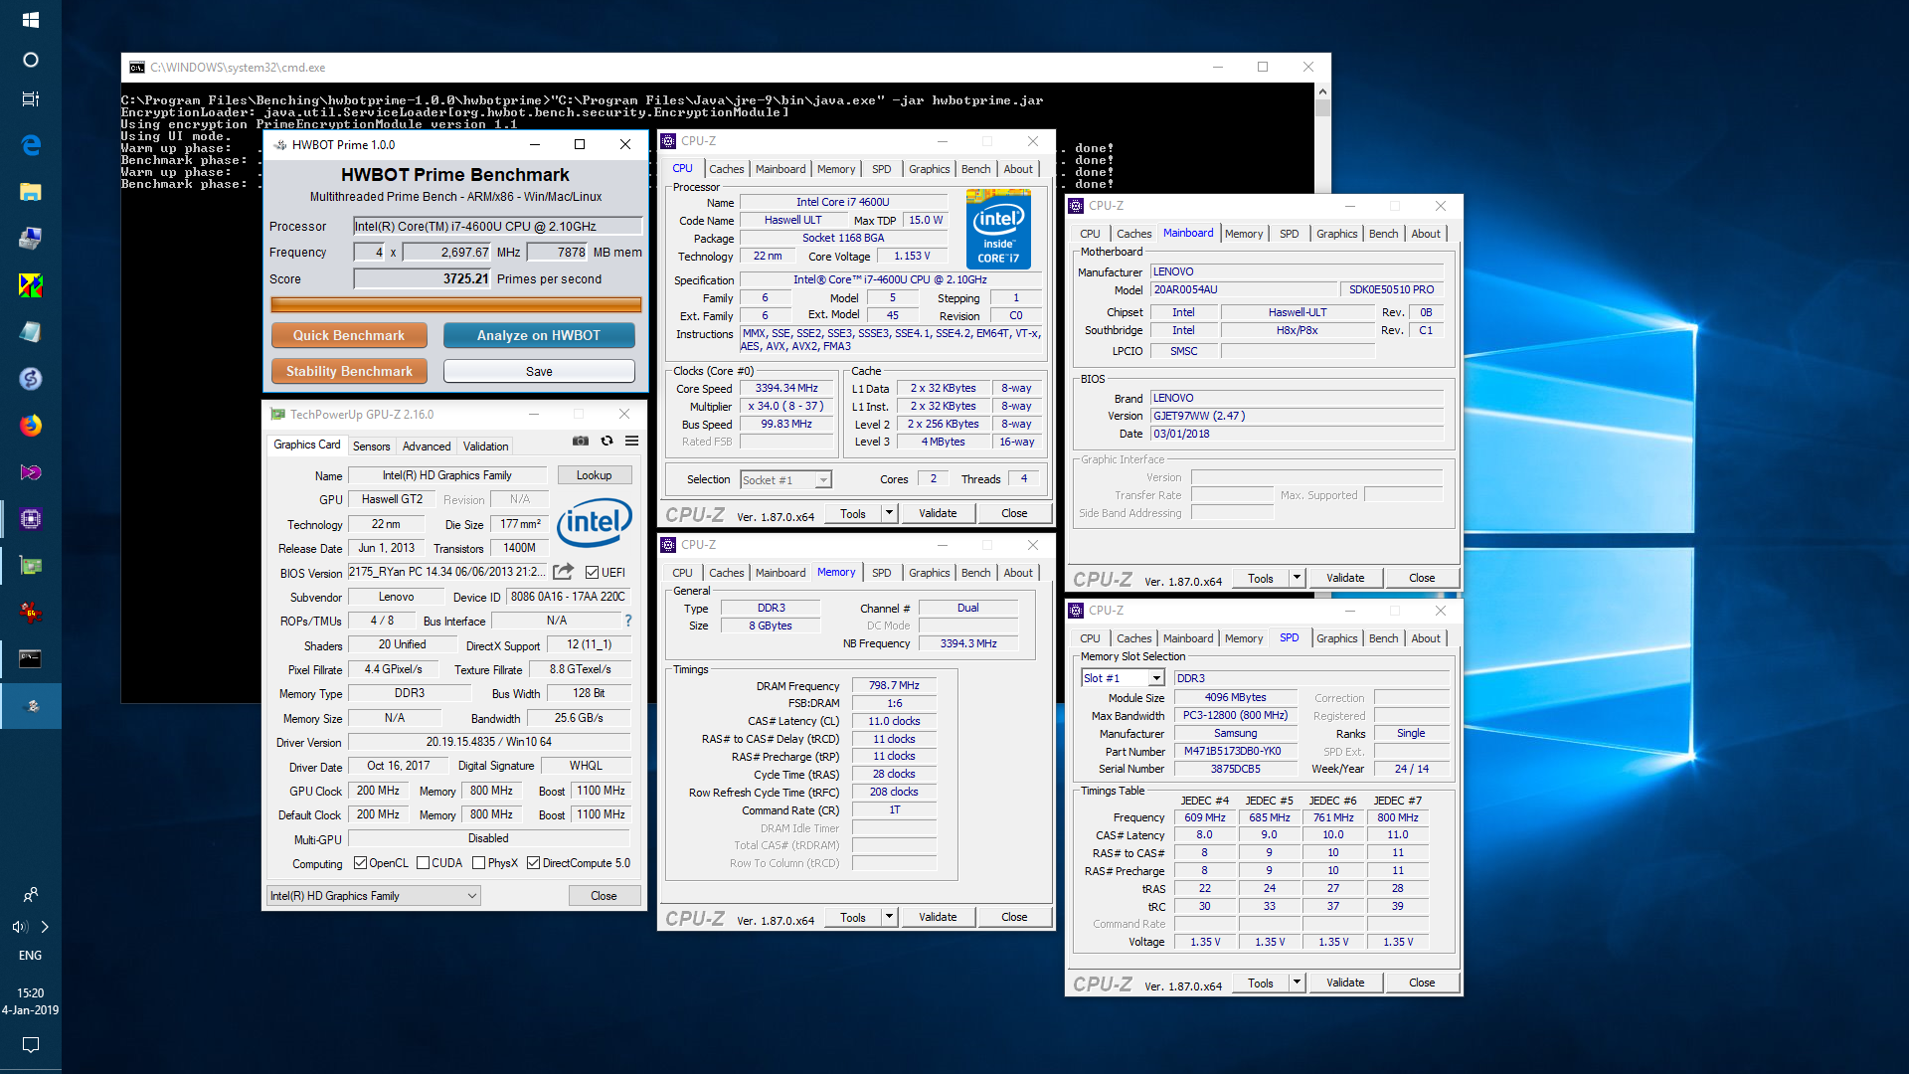Save the HWBOT Prime result

539,371
